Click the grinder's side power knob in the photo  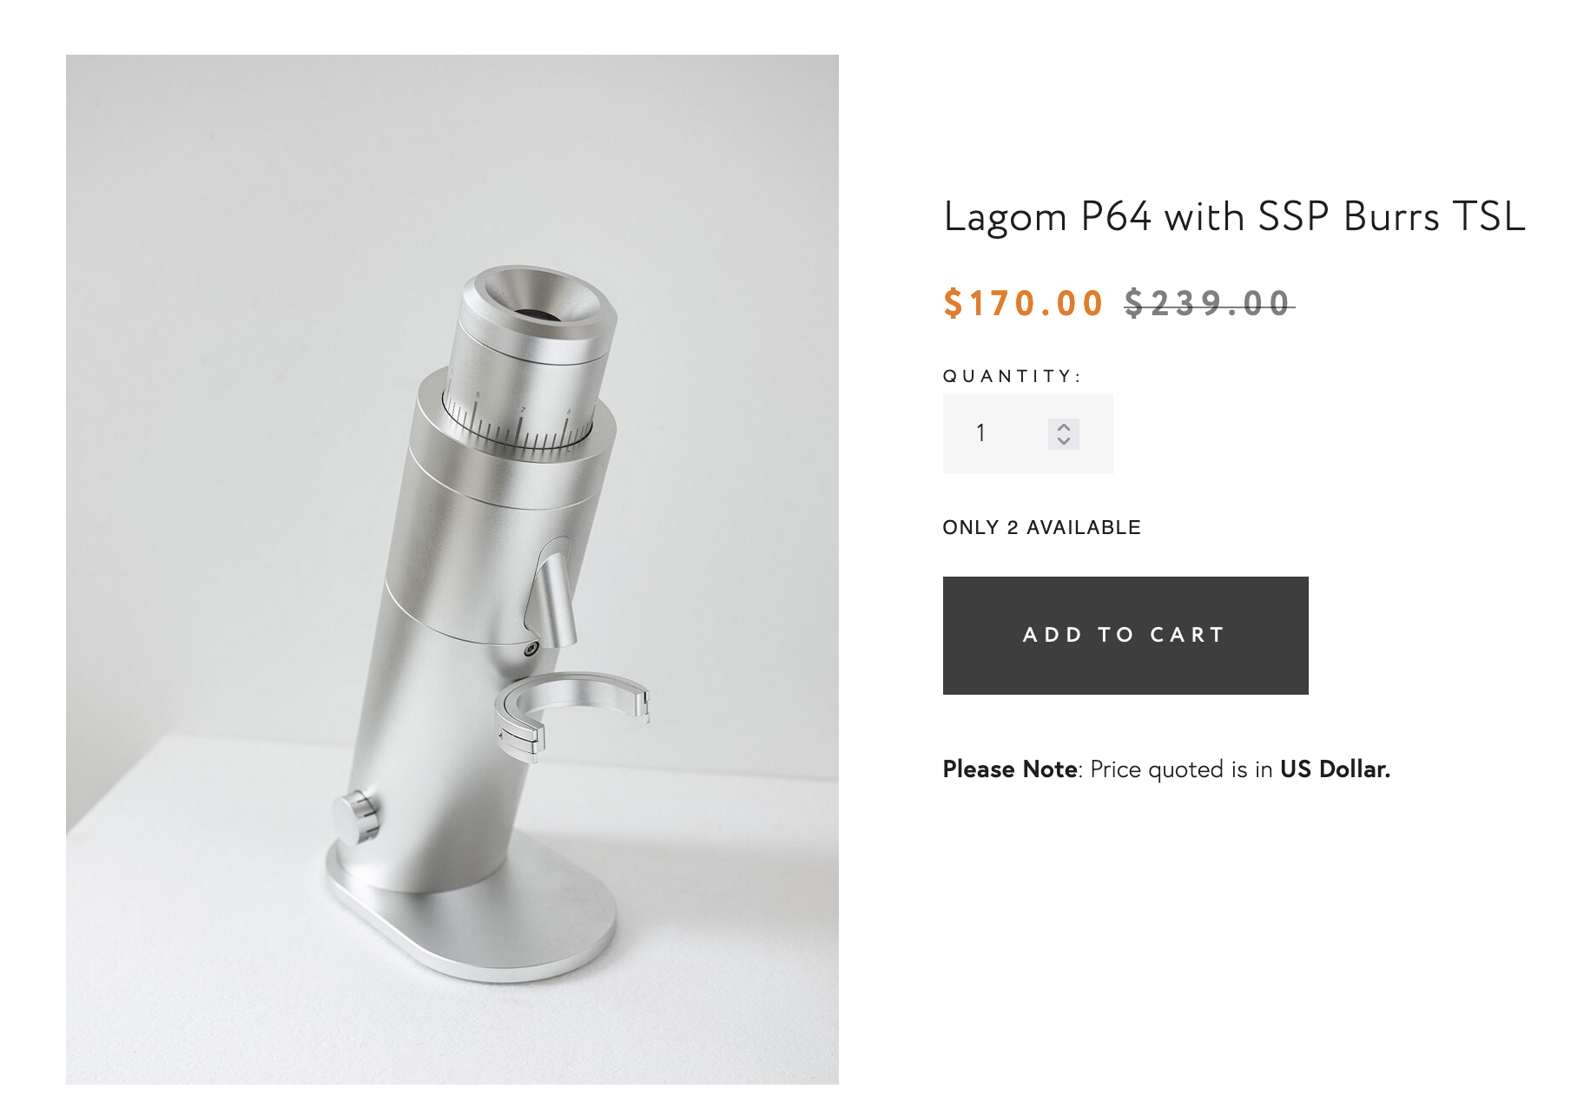(x=356, y=815)
